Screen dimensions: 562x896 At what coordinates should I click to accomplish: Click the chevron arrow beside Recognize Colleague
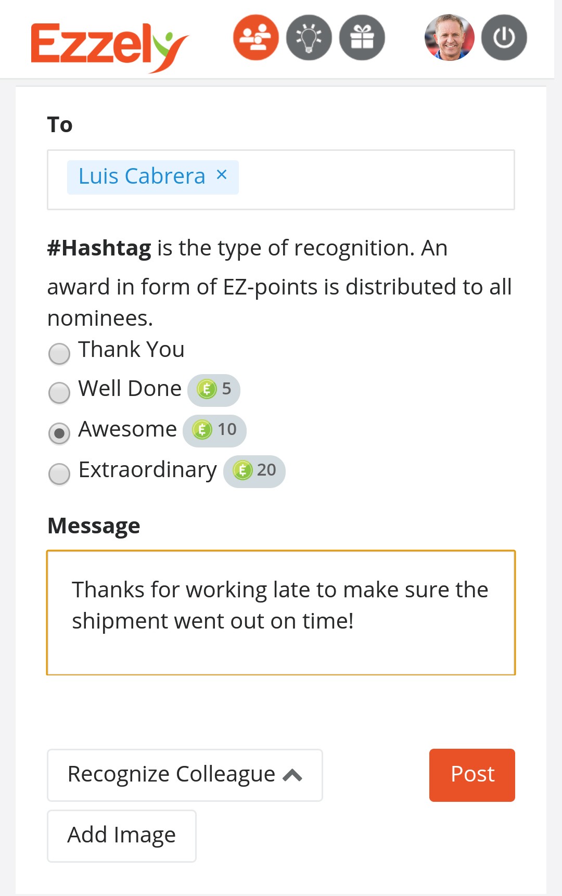292,775
